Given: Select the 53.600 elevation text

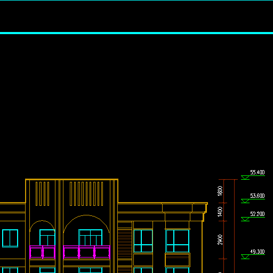Looking at the screenshot, I should click(258, 196).
